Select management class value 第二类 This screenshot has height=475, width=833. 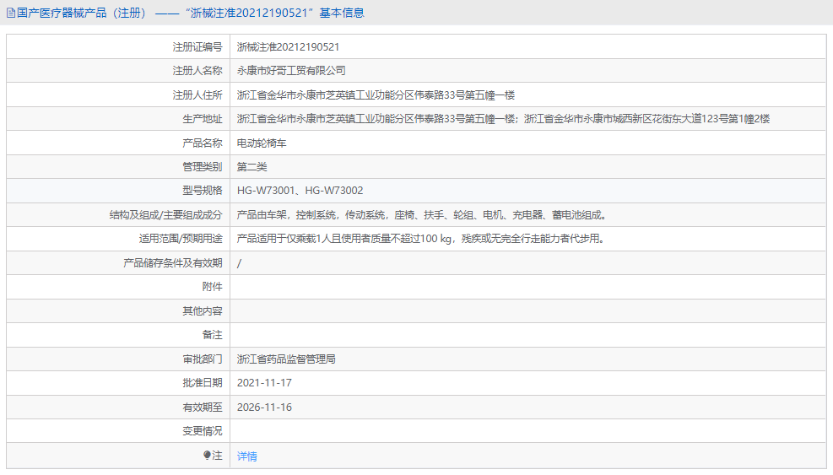[252, 167]
